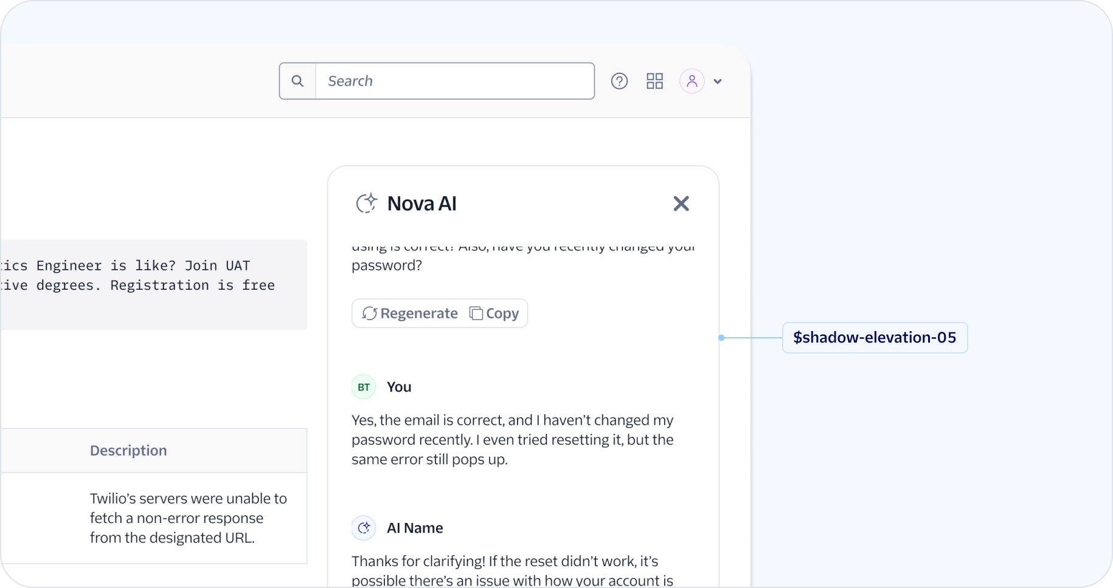This screenshot has width=1113, height=588.
Task: Click the regenerate circular arrow icon
Action: point(369,313)
